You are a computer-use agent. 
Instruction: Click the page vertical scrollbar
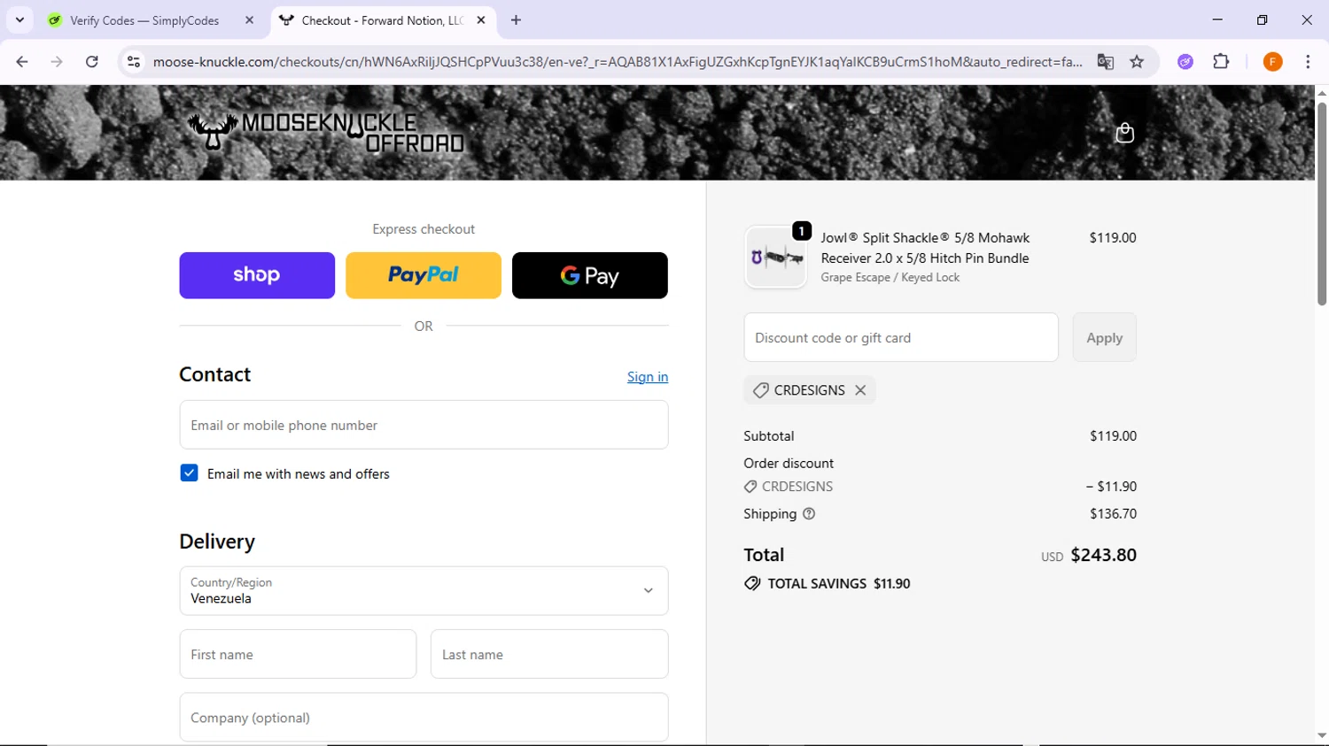pos(1322,204)
